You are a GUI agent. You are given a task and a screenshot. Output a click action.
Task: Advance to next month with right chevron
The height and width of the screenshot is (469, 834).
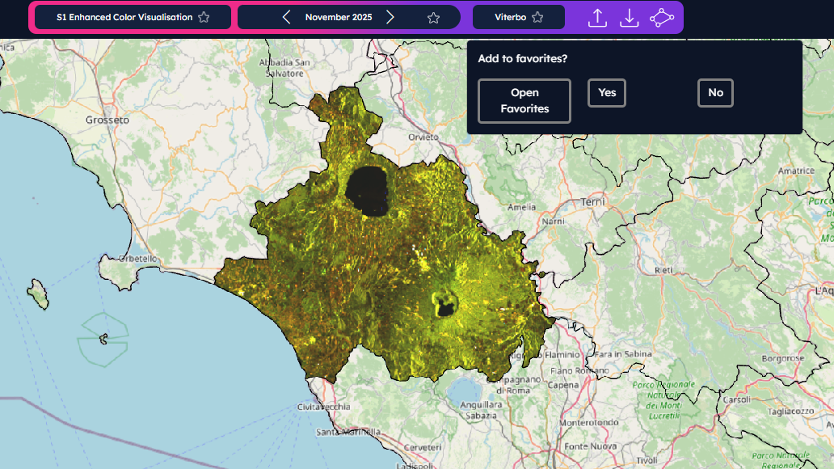390,17
